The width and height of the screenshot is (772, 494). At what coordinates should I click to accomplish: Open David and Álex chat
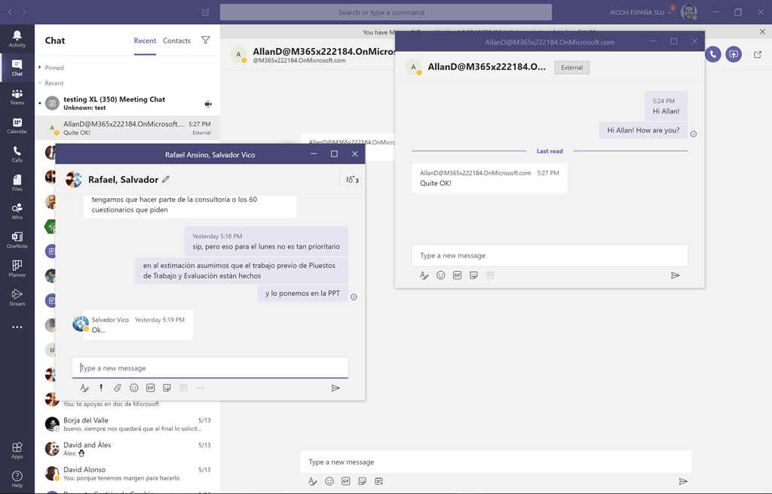tap(127, 449)
